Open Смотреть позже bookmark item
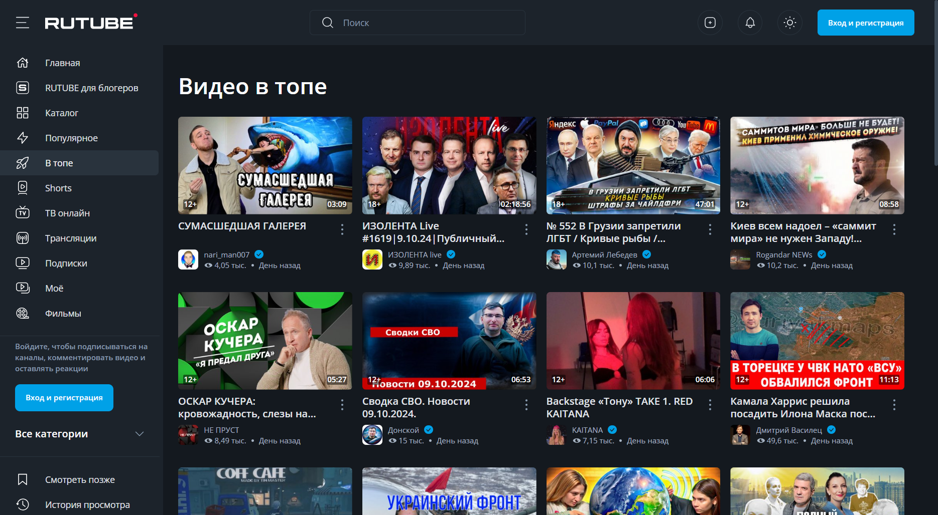The image size is (938, 515). coord(79,479)
